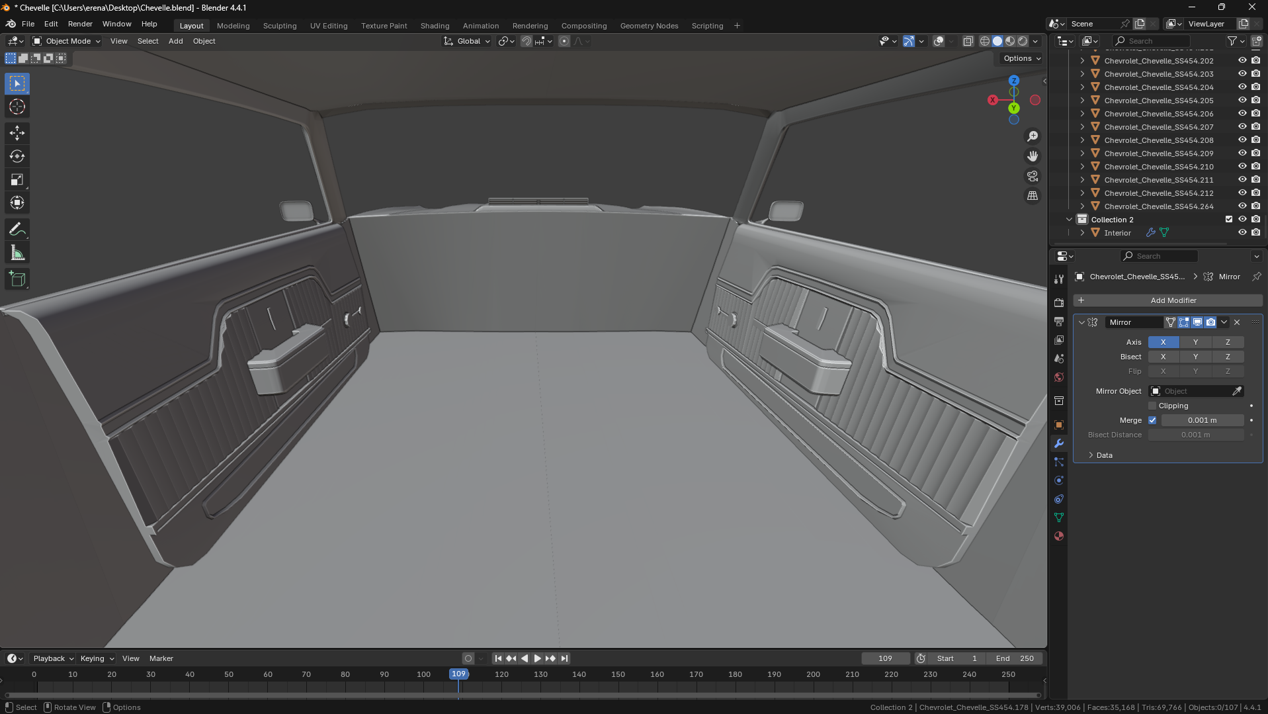Image resolution: width=1268 pixels, height=714 pixels.
Task: Open the Object properties tab
Action: point(1059,425)
